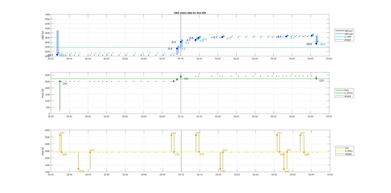
Task: Click the '-5.1' VBD rate label
Action: pyautogui.click(x=188, y=40)
